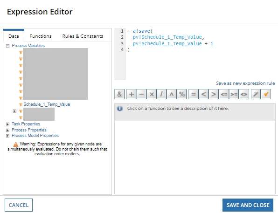Viewport: 278px width, 213px height.
Task: Insert the plus operator
Action: point(132,94)
